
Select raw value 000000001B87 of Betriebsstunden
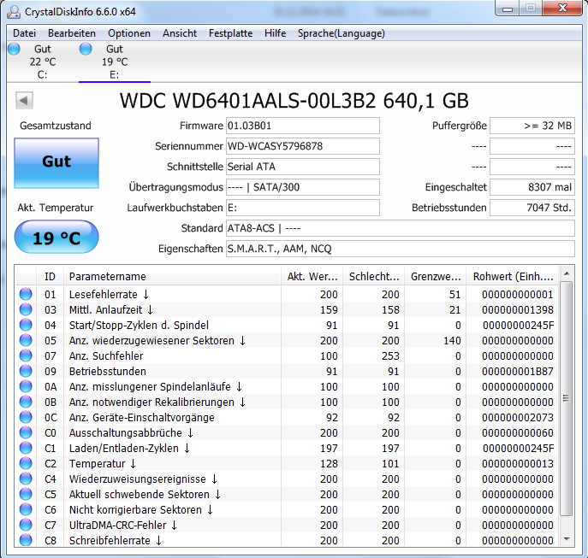[x=518, y=371]
